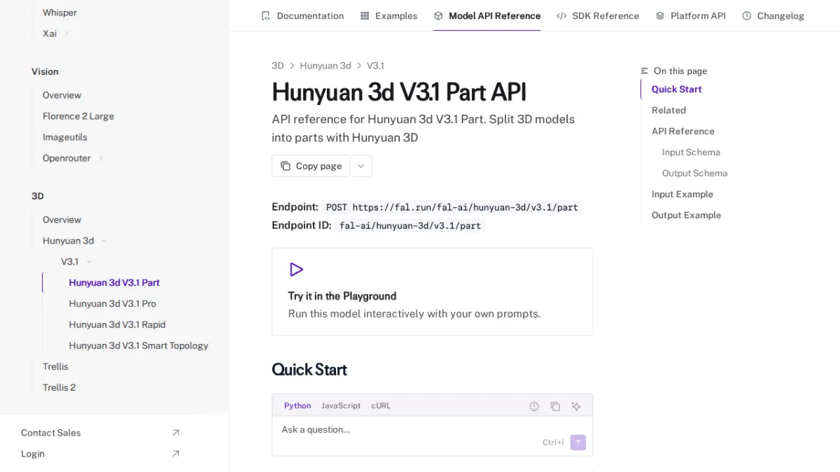The height and width of the screenshot is (472, 840).
Task: Click the arrow icon next to Contact Sales
Action: point(176,433)
